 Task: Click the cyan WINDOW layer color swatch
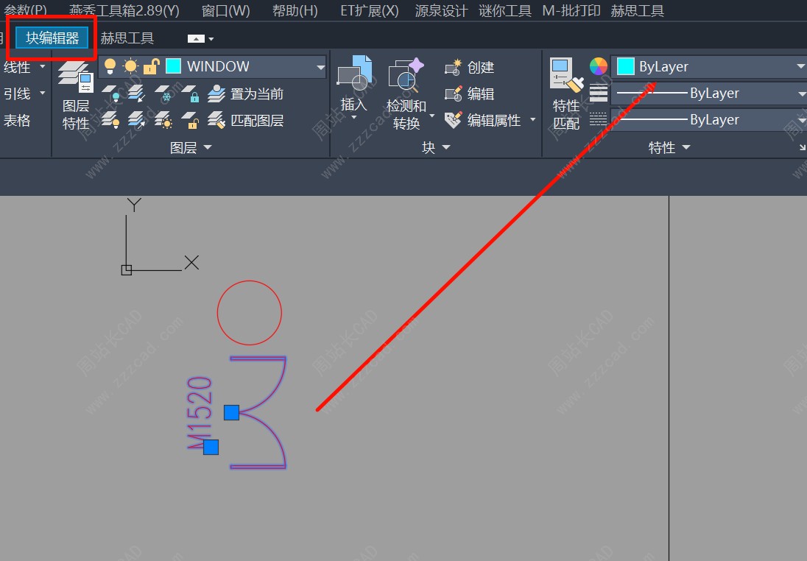pyautogui.click(x=174, y=67)
